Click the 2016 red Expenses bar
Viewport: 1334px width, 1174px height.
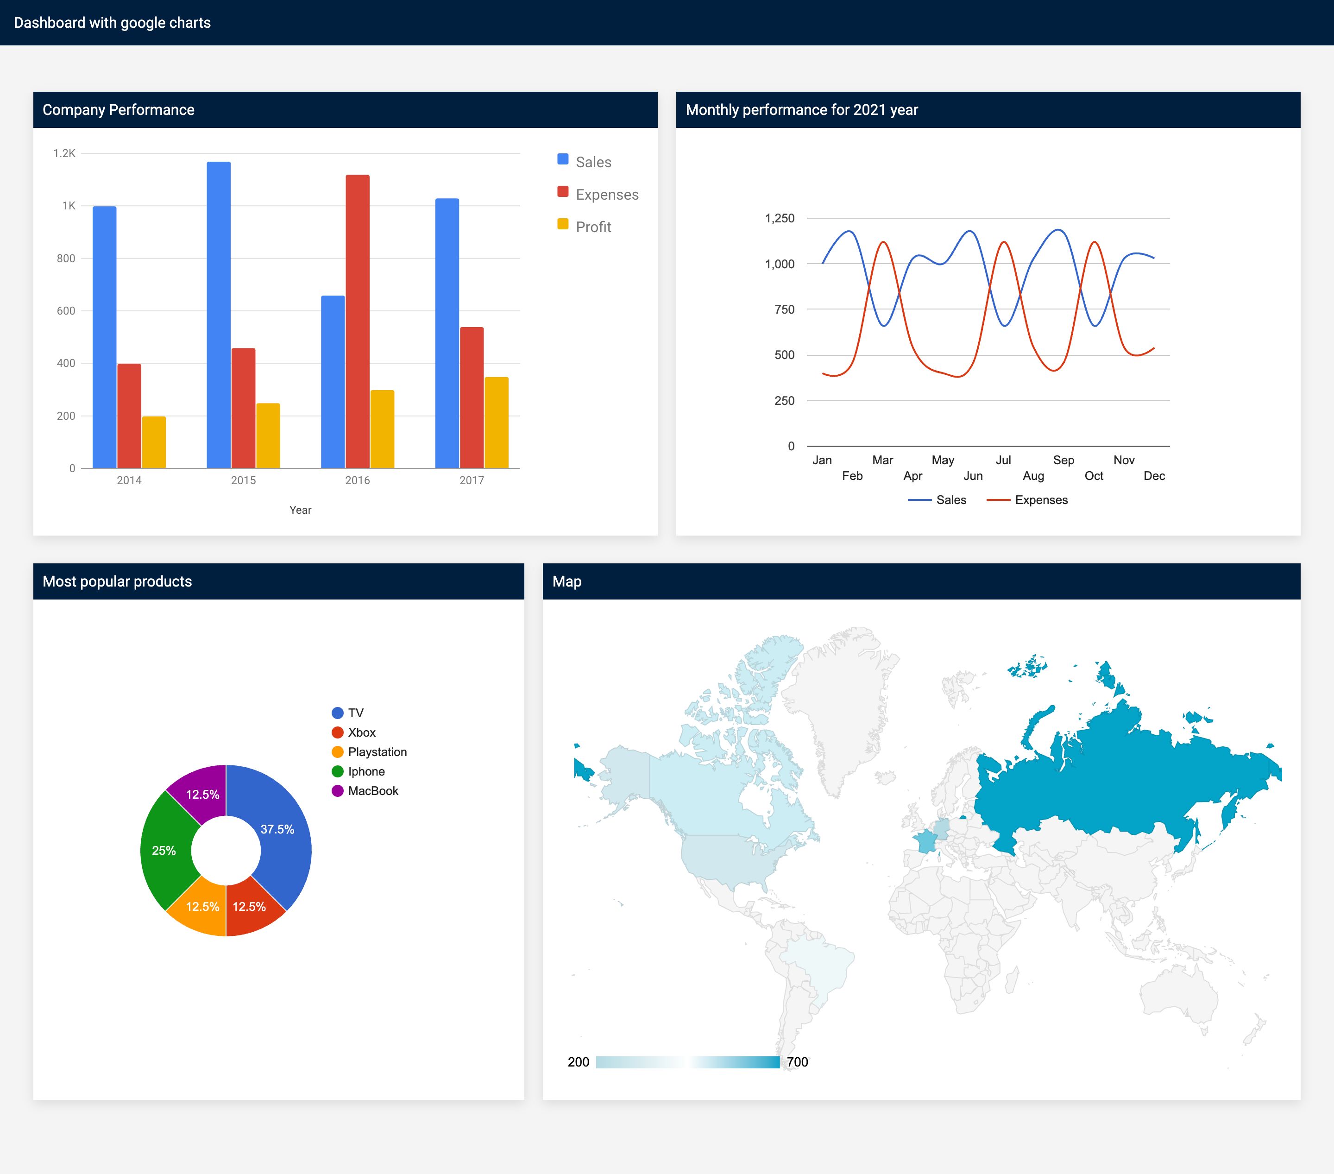click(358, 320)
